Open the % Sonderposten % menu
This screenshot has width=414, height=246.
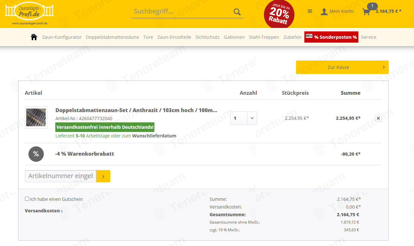click(331, 37)
